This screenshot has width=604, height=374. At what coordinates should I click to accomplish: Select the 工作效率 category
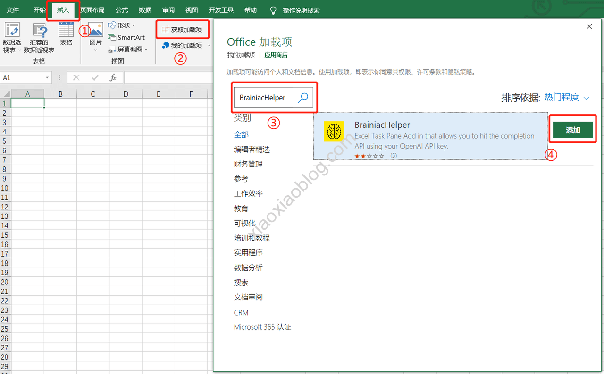coord(248,193)
